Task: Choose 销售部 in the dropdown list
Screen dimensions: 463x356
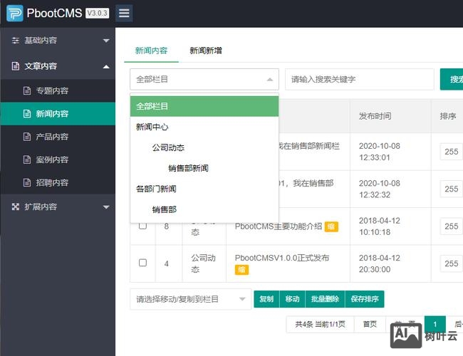Action: pos(204,209)
